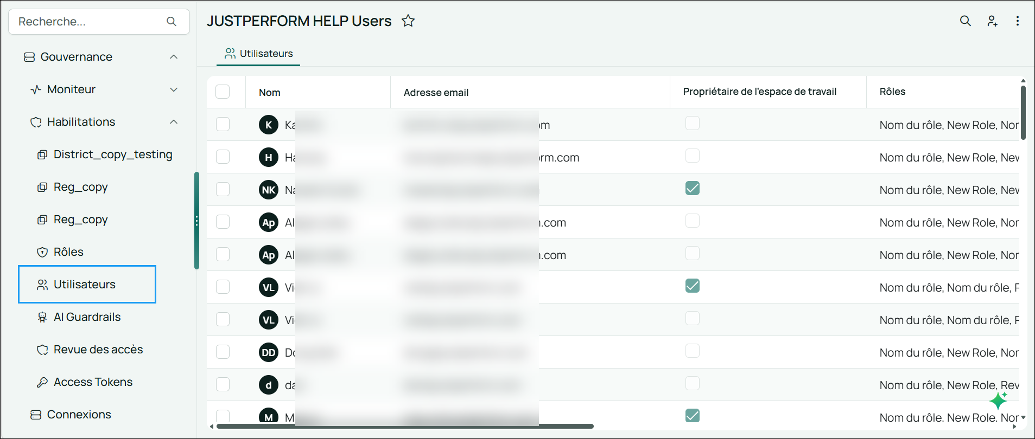
Task: Select the row checkbox for user H
Action: [x=223, y=157]
